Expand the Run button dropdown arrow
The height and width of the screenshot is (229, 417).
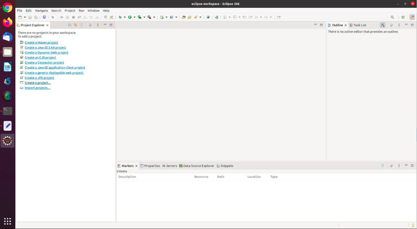pyautogui.click(x=134, y=17)
